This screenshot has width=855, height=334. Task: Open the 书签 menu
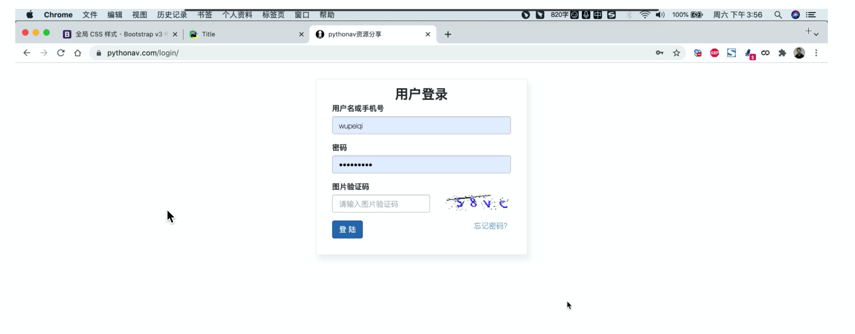[204, 15]
